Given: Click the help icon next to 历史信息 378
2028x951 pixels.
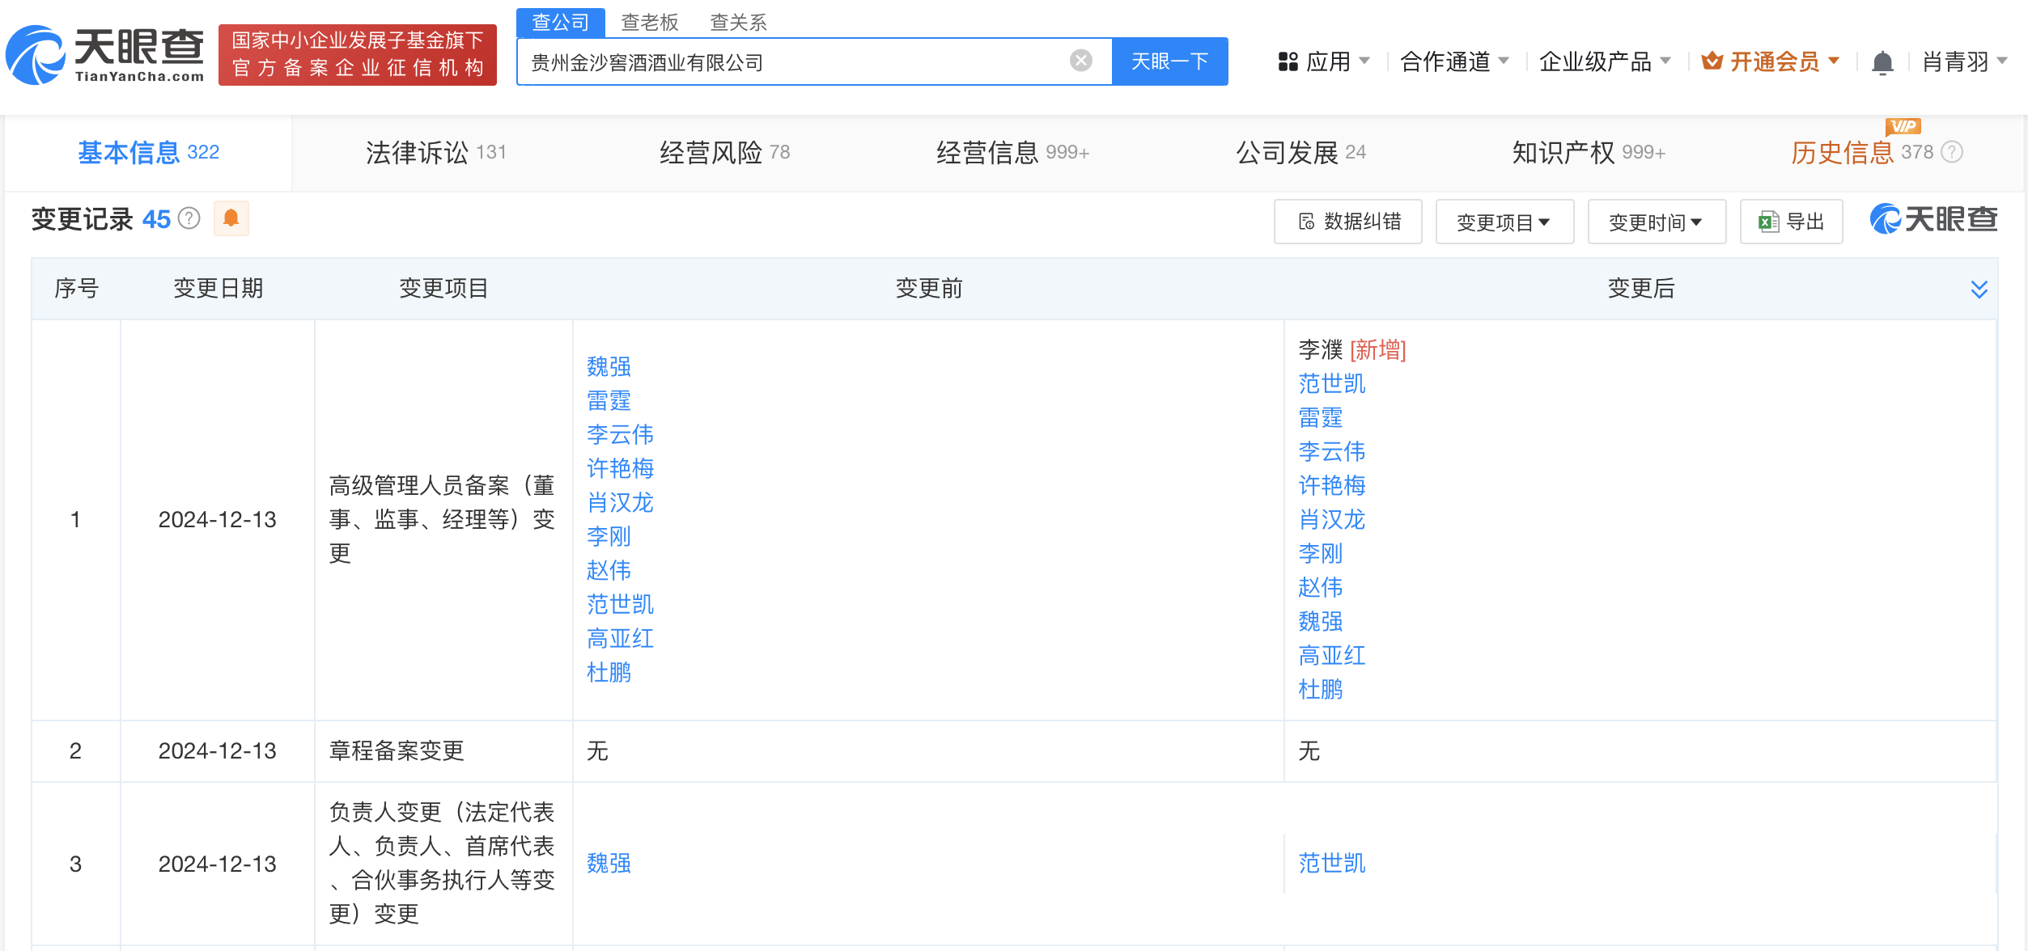Looking at the screenshot, I should (1952, 152).
